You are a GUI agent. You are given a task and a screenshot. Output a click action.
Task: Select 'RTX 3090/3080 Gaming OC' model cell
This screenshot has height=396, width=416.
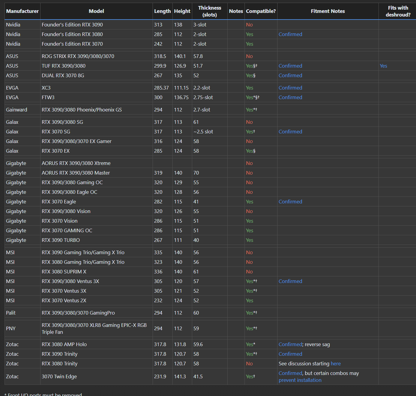click(96, 182)
